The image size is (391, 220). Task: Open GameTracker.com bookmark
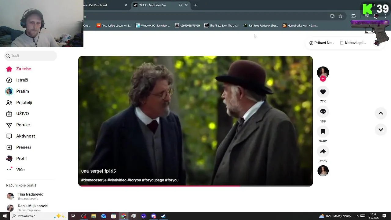click(x=300, y=26)
